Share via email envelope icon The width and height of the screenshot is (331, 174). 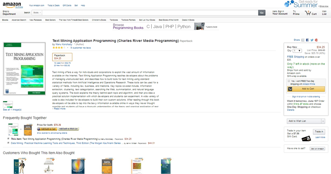pos(303,40)
